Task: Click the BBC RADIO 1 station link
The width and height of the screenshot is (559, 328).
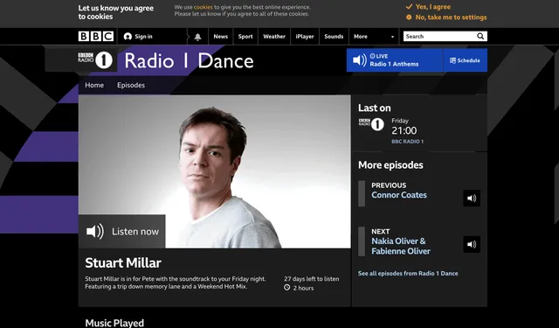Action: coord(408,142)
